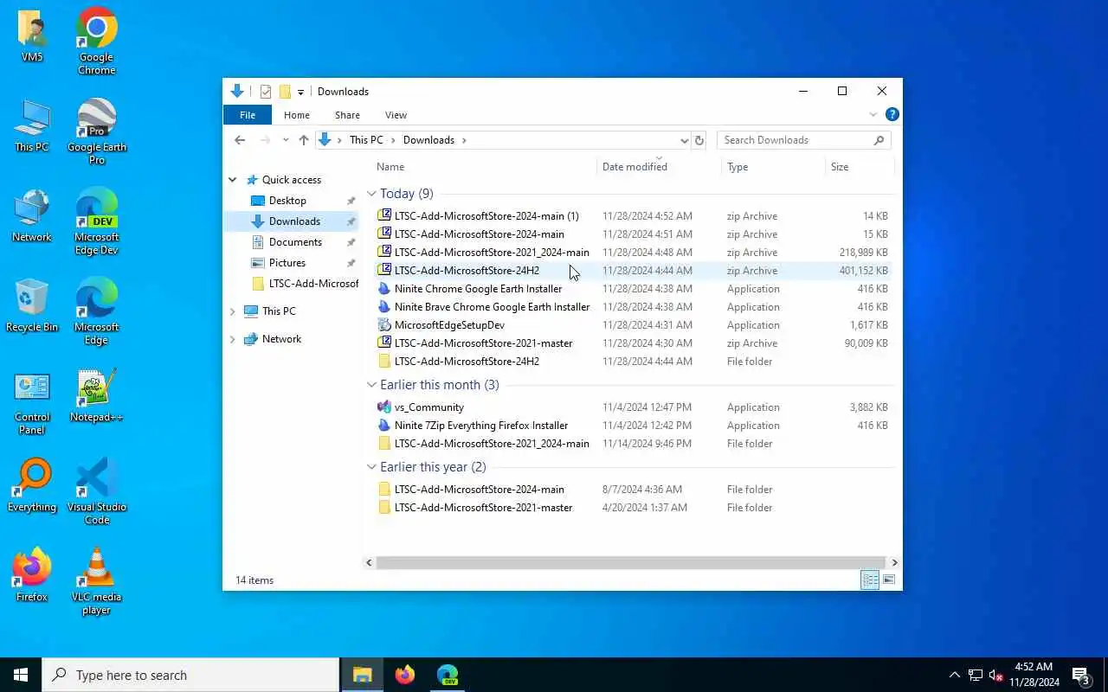Screen dimensions: 1108x692
Task: Select Visual Studio Code desktop icon
Action: [x=96, y=491]
